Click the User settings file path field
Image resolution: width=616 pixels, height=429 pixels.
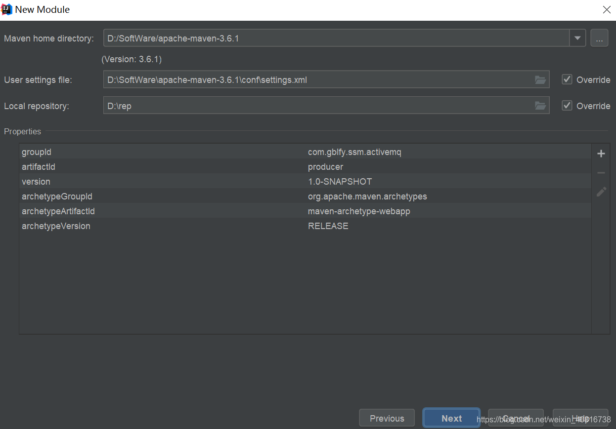(326, 79)
